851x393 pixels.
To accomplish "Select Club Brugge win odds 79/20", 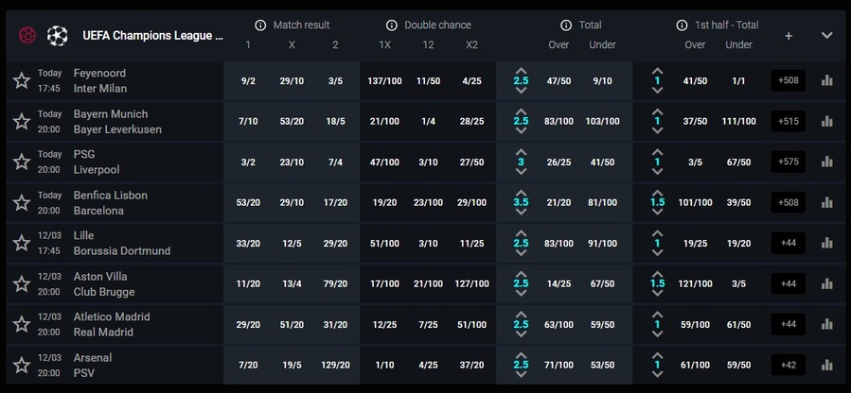I will [x=335, y=283].
